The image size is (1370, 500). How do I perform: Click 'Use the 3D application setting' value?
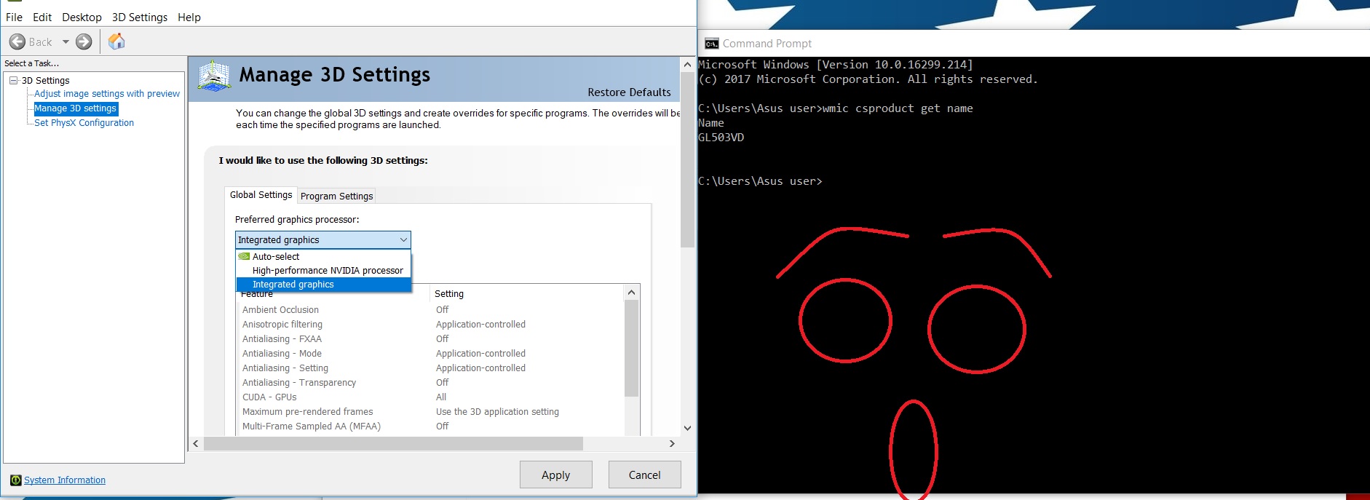pyautogui.click(x=497, y=412)
